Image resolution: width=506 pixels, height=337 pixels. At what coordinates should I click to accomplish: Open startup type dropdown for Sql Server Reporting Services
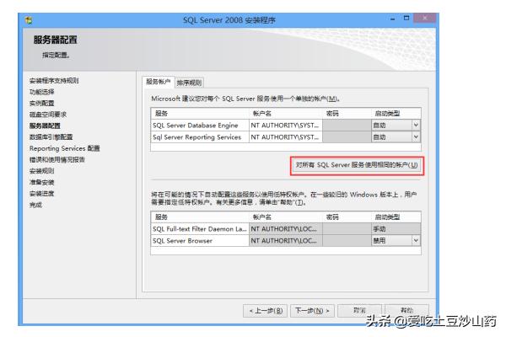(x=416, y=136)
